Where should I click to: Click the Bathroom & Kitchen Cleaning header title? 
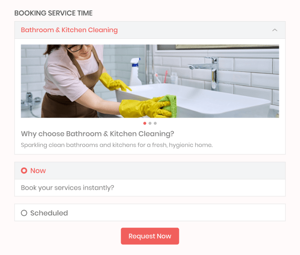click(x=69, y=30)
